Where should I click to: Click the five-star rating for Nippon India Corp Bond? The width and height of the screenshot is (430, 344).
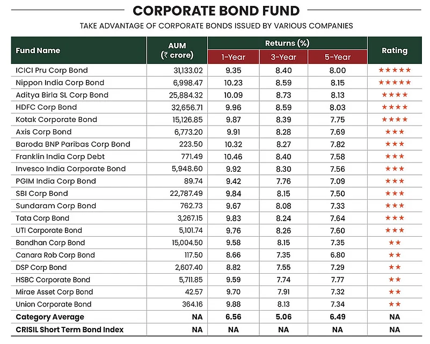(x=395, y=82)
